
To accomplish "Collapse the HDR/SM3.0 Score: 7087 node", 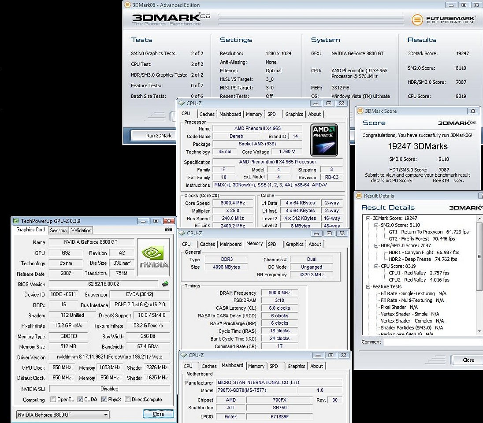I will pyautogui.click(x=376, y=245).
